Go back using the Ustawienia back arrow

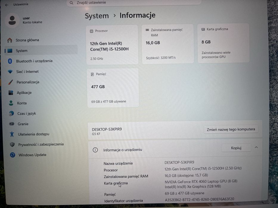tap(7, 5)
